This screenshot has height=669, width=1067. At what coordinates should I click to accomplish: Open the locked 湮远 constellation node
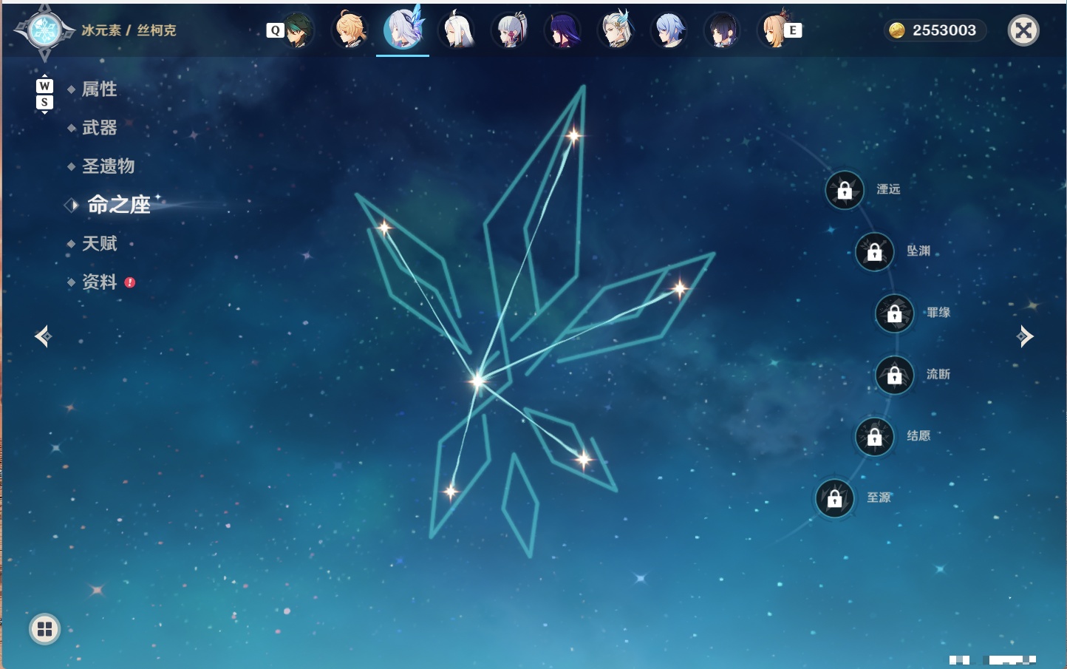coord(845,191)
